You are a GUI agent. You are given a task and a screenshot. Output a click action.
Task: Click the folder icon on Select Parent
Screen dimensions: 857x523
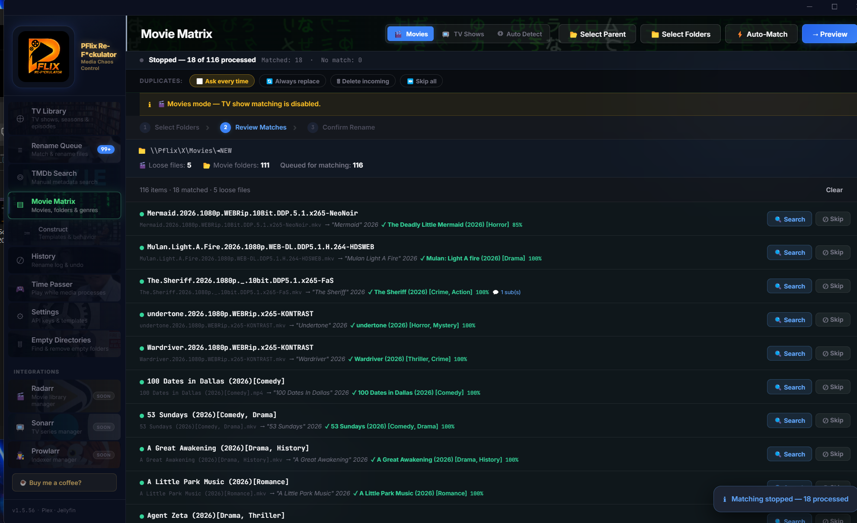click(x=573, y=35)
